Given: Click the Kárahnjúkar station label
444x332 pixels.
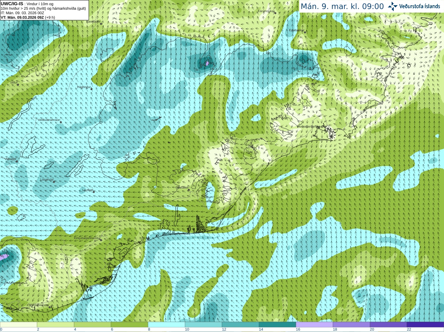Looking at the screenshot, I should tap(266, 11).
